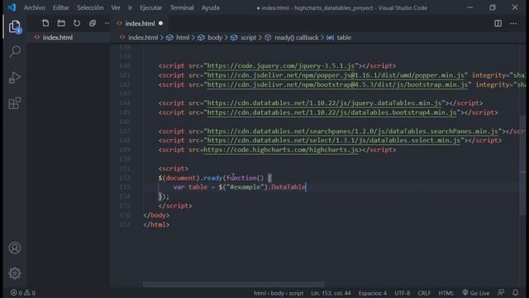This screenshot has height=298, width=529.
Task: Click the line and column indicator in status bar
Action: [x=331, y=293]
